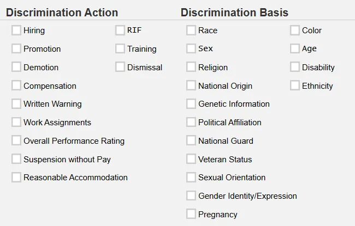Viewport: 355px width, 226px height.
Task: Check Work Assignments box
Action: point(16,123)
